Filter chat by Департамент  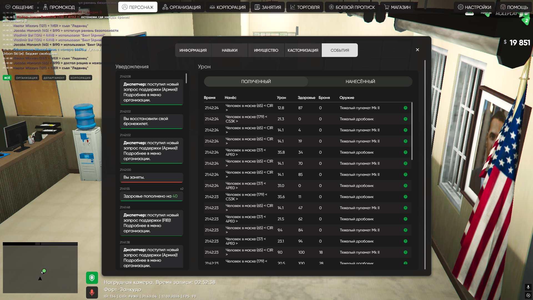pyautogui.click(x=54, y=78)
